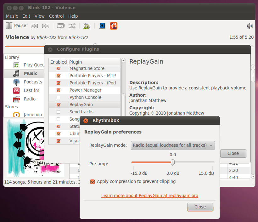The image size is (258, 222).
Task: Open Radio in the sidebar
Action: click(24, 99)
